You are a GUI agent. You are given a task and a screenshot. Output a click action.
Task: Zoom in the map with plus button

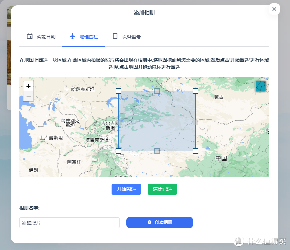point(28,86)
